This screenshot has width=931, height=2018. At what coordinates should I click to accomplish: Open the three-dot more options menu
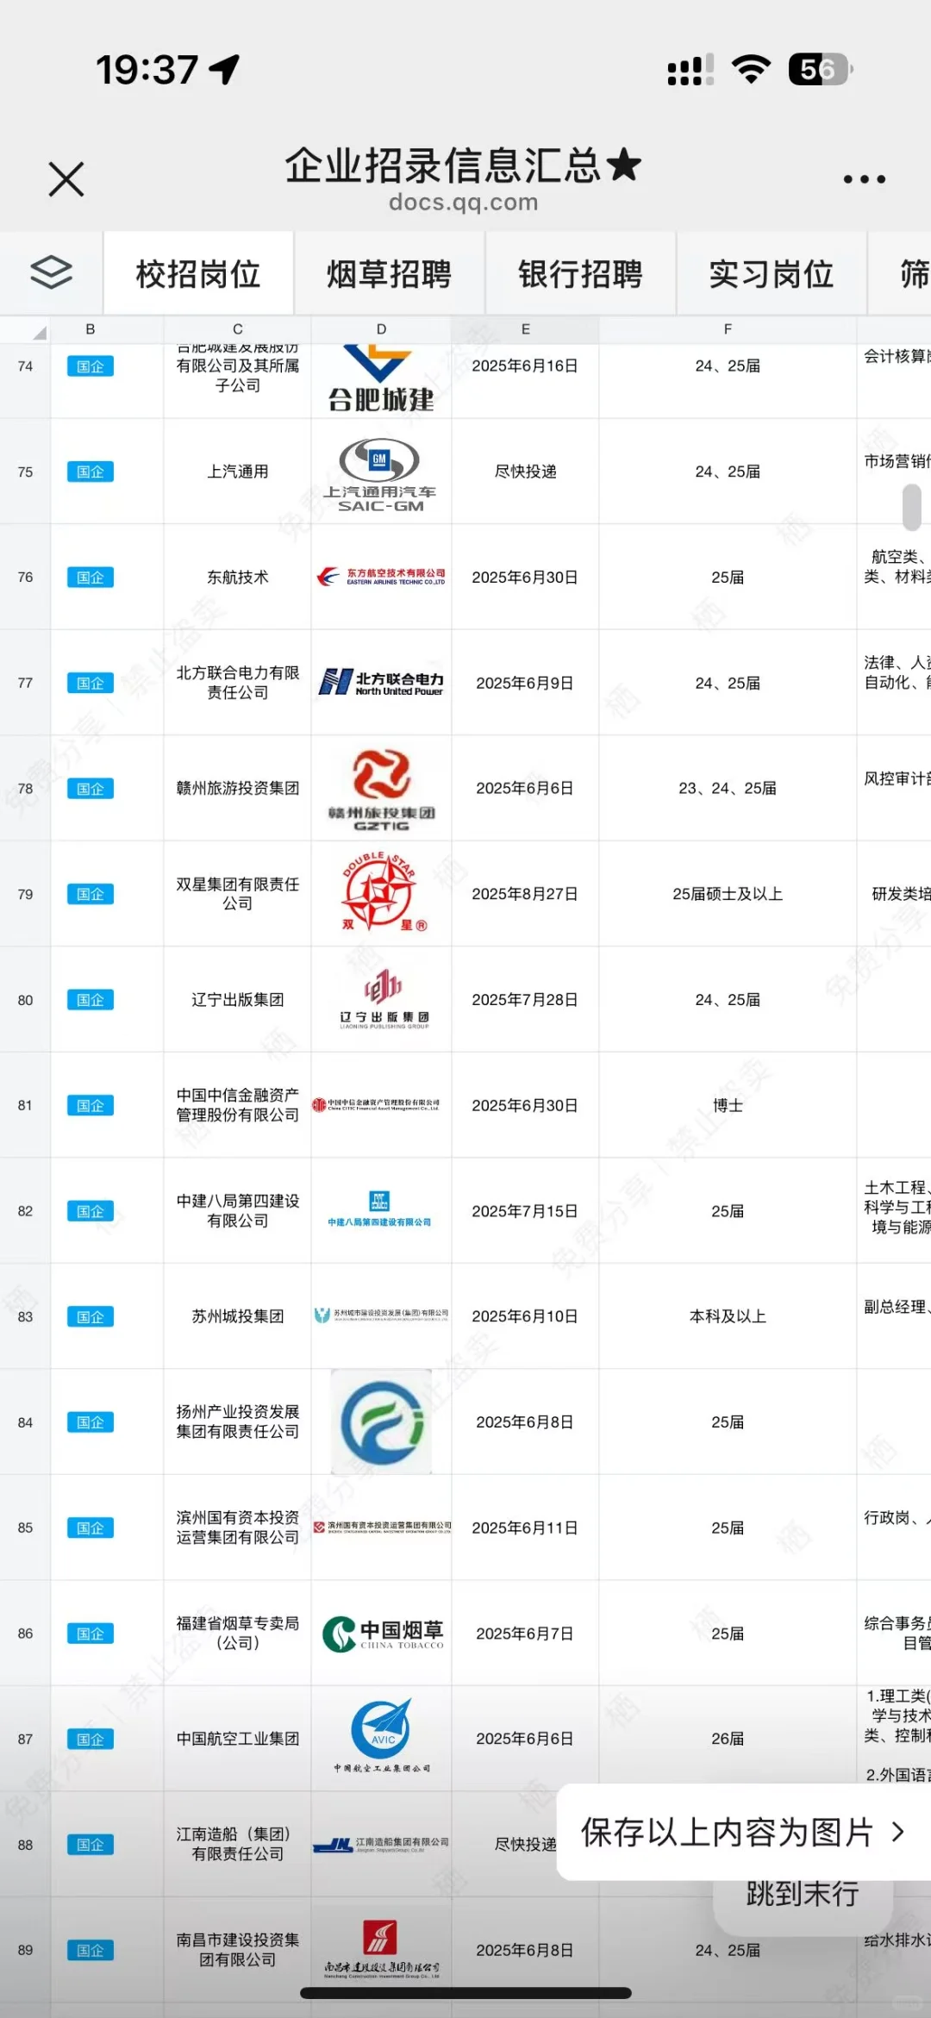865,179
